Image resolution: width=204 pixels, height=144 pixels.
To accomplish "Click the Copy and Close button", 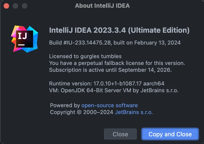I will click(170, 134).
